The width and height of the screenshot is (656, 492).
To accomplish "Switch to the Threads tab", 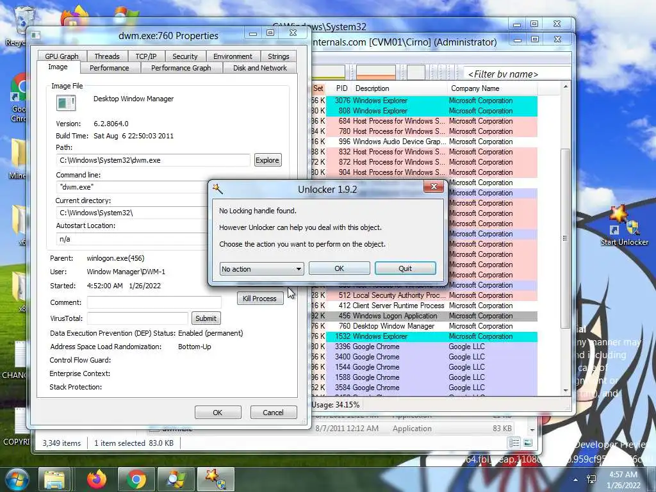I will coord(107,56).
